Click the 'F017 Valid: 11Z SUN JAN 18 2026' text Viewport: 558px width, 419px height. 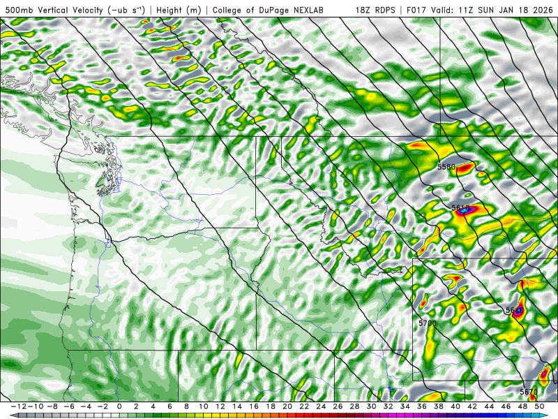pyautogui.click(x=480, y=10)
